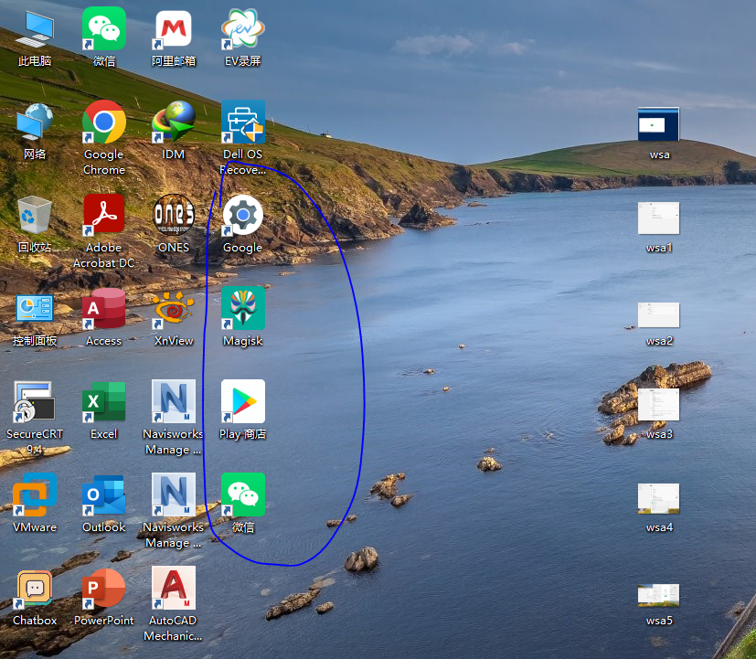Image resolution: width=756 pixels, height=659 pixels.
Task: Select the 回收站 recycle bin icon
Action: tap(35, 217)
